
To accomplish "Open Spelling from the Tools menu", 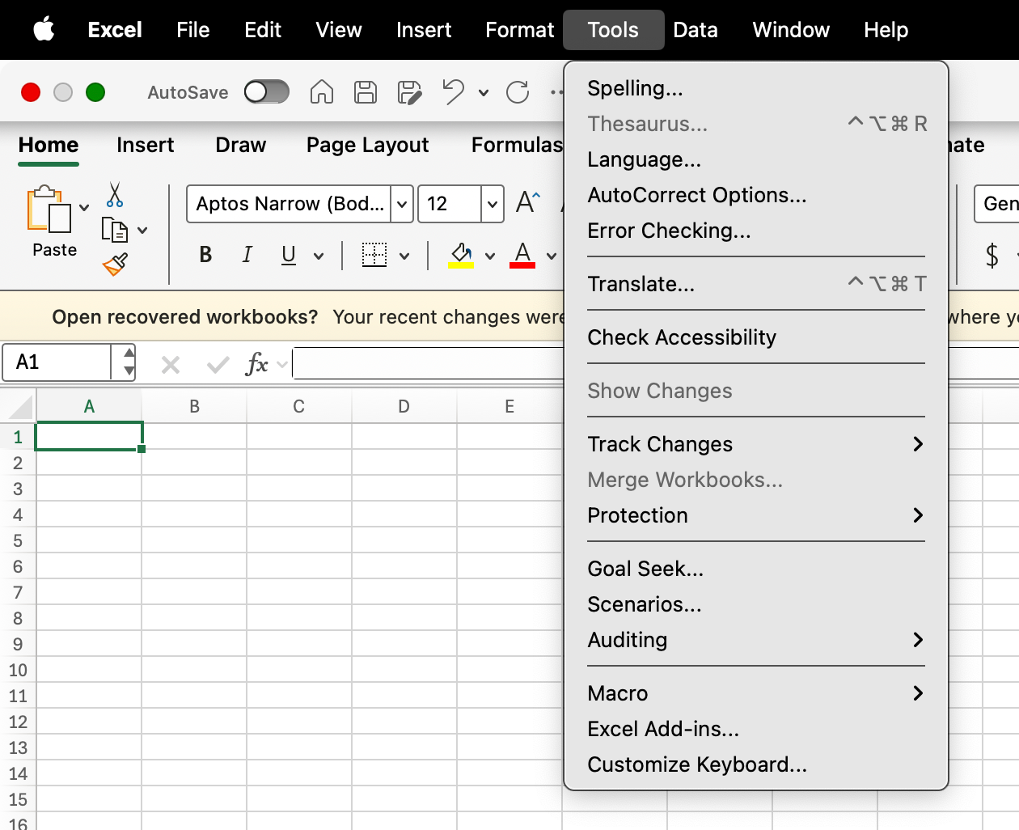I will [x=634, y=88].
